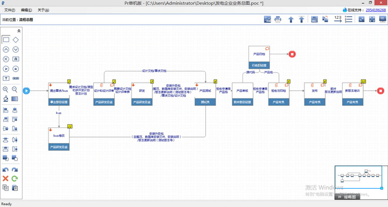Open the 关于(A) menu
Image resolution: width=388 pixels, height=207 pixels.
point(43,10)
